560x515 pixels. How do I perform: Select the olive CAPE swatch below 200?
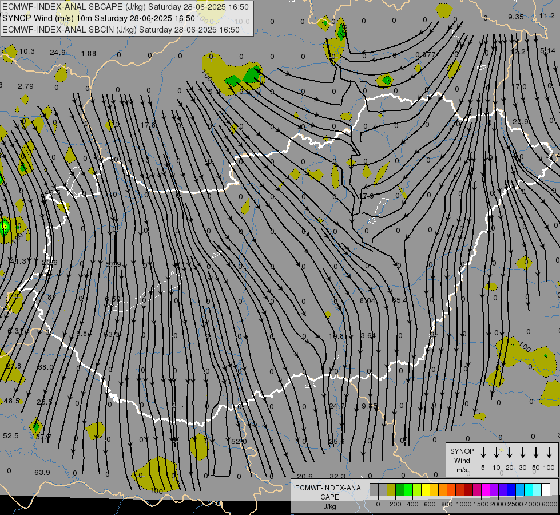click(391, 489)
